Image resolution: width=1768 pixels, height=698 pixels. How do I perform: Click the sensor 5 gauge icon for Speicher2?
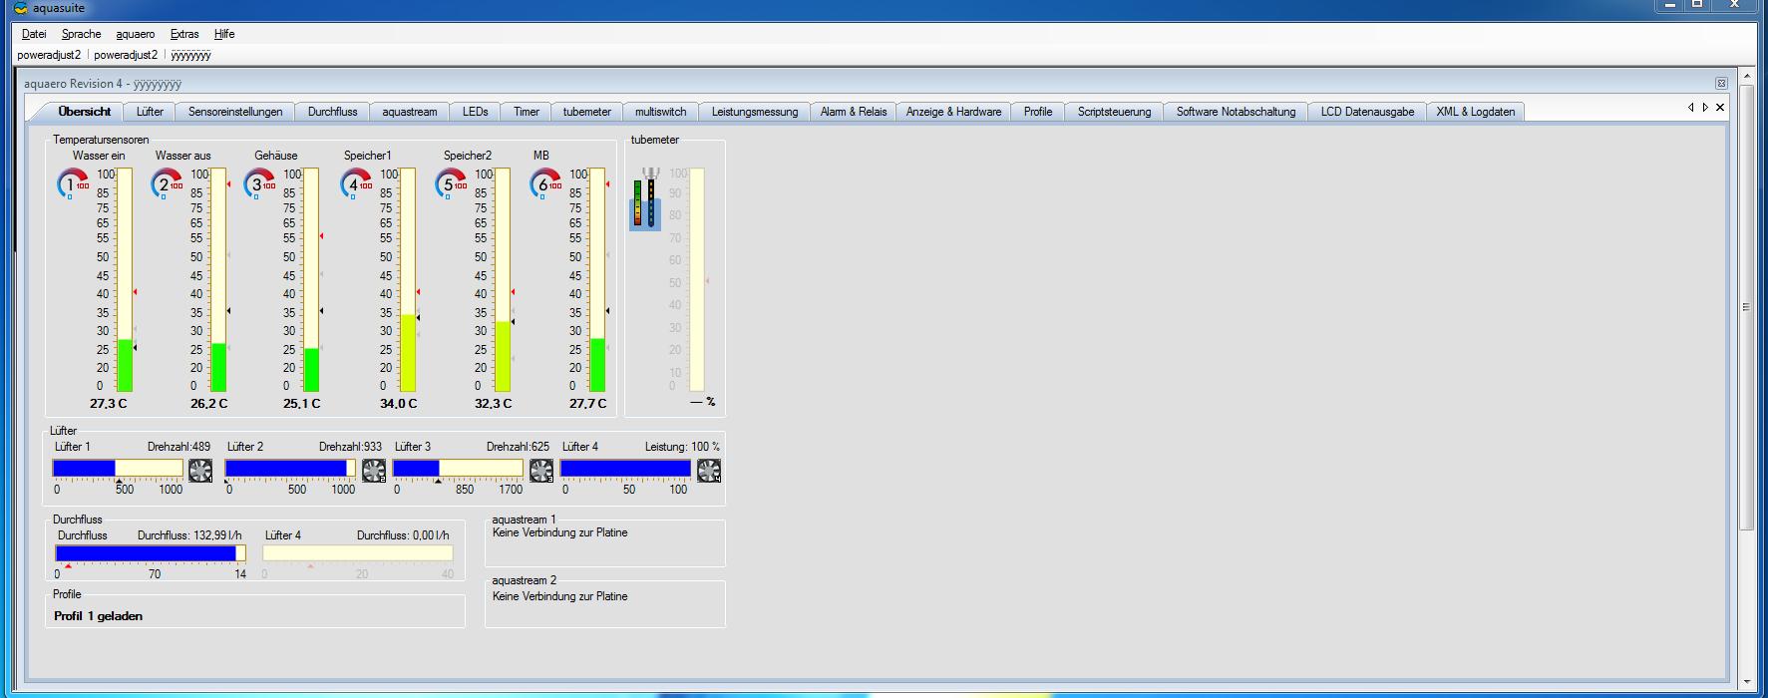[x=451, y=184]
